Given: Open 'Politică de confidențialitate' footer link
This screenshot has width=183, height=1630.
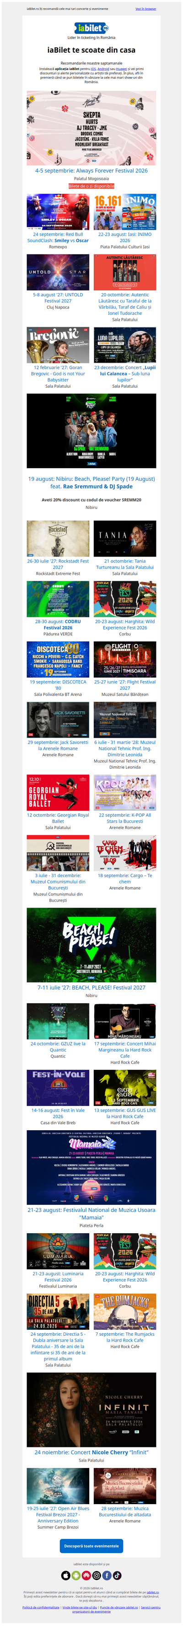Looking at the screenshot, I should click(x=41, y=1607).
